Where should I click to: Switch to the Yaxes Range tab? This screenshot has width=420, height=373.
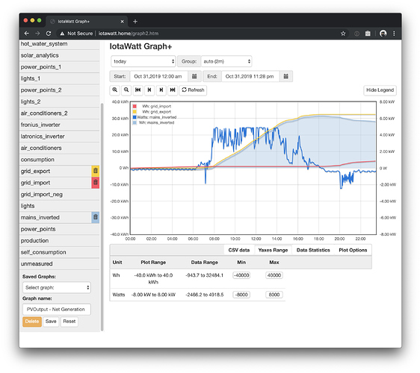tap(273, 250)
